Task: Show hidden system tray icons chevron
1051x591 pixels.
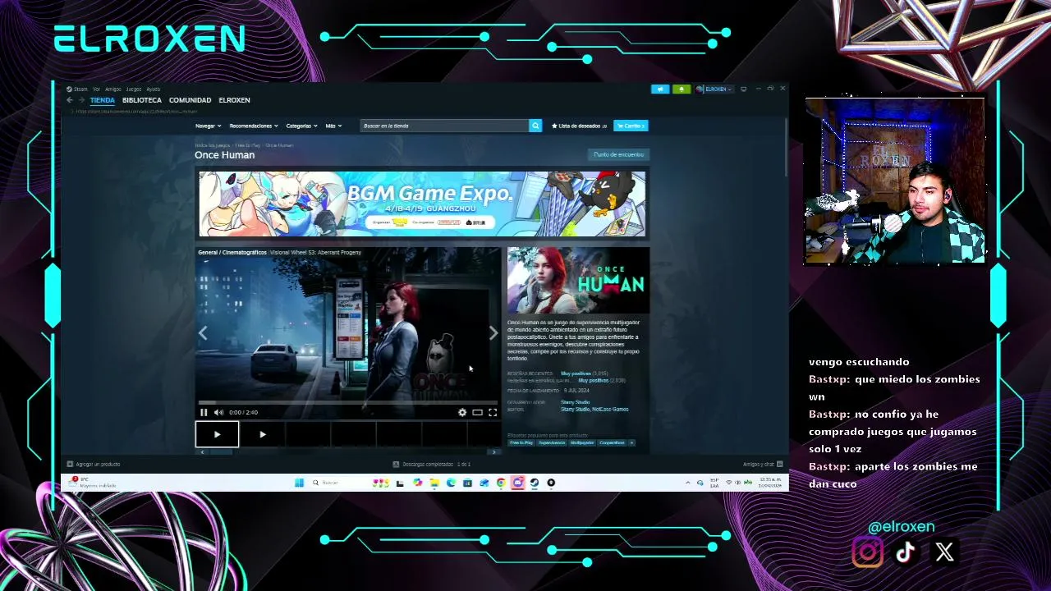Action: (x=688, y=483)
